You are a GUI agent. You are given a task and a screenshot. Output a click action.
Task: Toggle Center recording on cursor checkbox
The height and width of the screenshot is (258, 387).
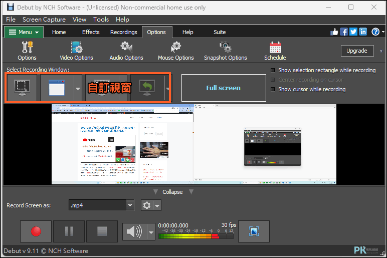[x=273, y=80]
